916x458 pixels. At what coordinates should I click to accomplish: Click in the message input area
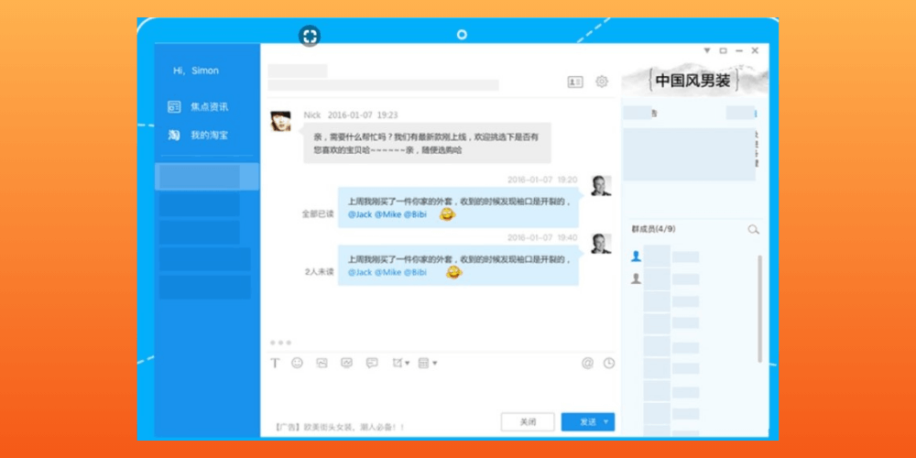pyautogui.click(x=442, y=391)
